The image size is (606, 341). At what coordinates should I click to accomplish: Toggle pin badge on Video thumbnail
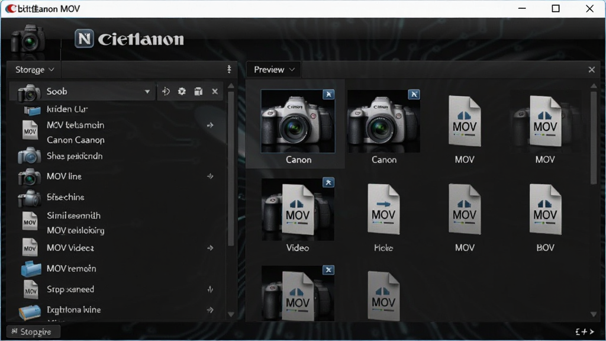[x=328, y=182]
